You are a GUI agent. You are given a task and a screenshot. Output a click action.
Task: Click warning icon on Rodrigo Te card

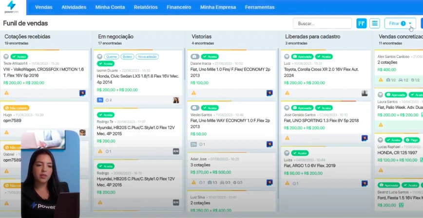100,151
